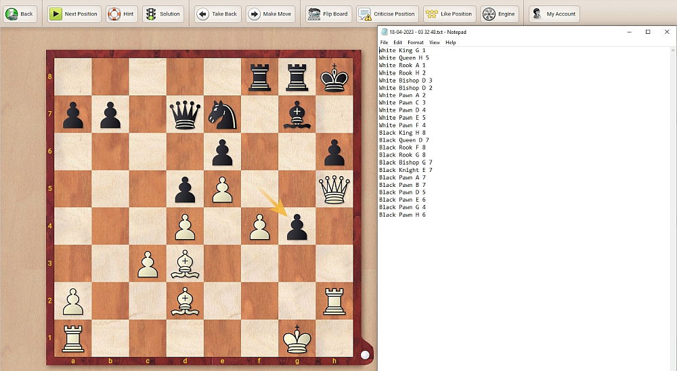Click the black pawn on g4
Viewport: 677px width, 371px height.
(x=297, y=226)
